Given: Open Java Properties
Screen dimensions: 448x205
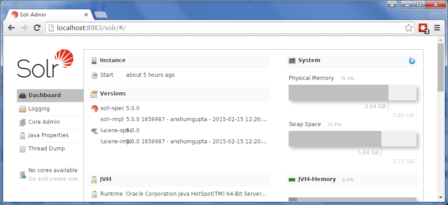Looking at the screenshot, I should [50, 135].
